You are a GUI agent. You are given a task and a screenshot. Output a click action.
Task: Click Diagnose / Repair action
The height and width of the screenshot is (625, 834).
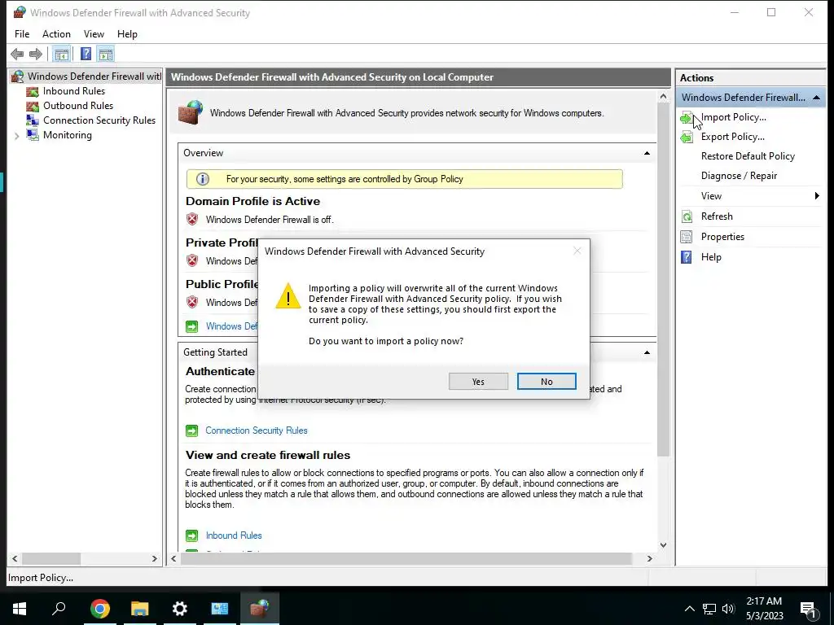point(739,176)
